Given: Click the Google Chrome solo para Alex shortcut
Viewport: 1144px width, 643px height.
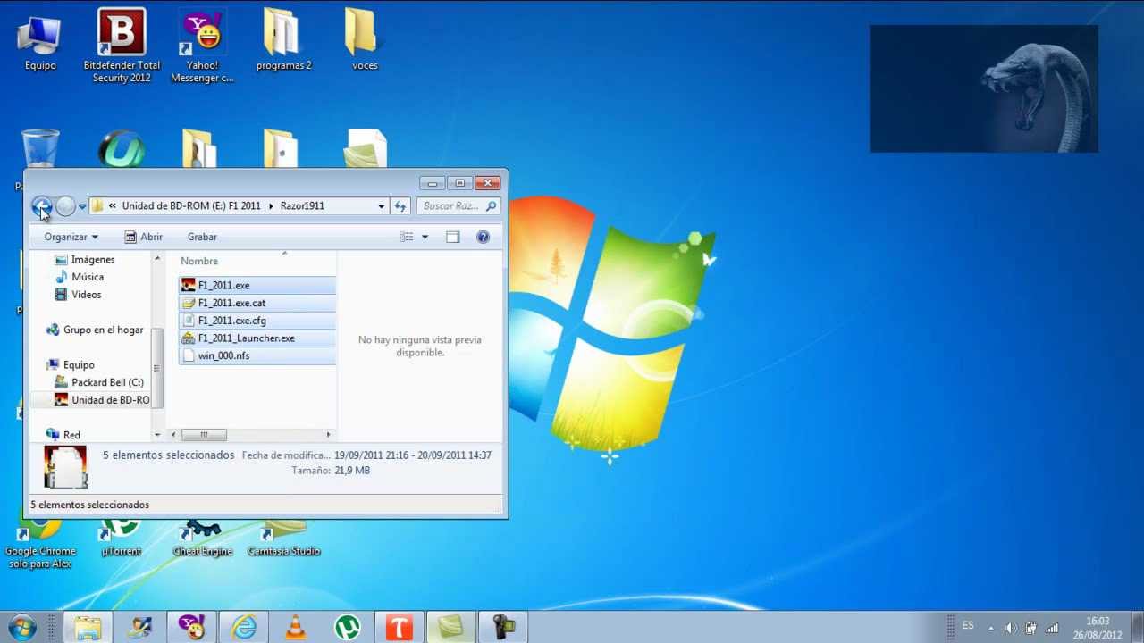Looking at the screenshot, I should (x=40, y=545).
